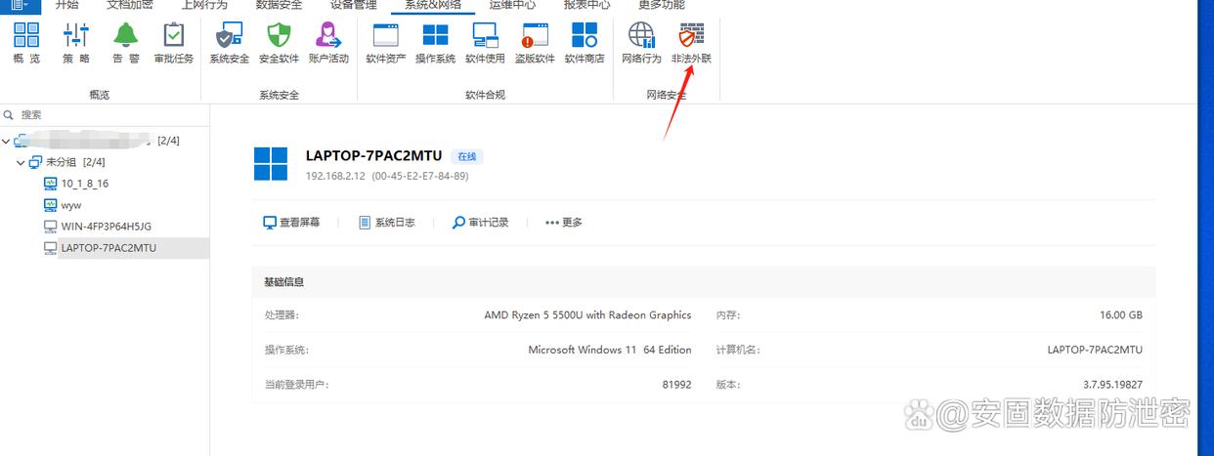Click the search magnifier icon in sidebar
This screenshot has width=1214, height=456.
point(9,114)
